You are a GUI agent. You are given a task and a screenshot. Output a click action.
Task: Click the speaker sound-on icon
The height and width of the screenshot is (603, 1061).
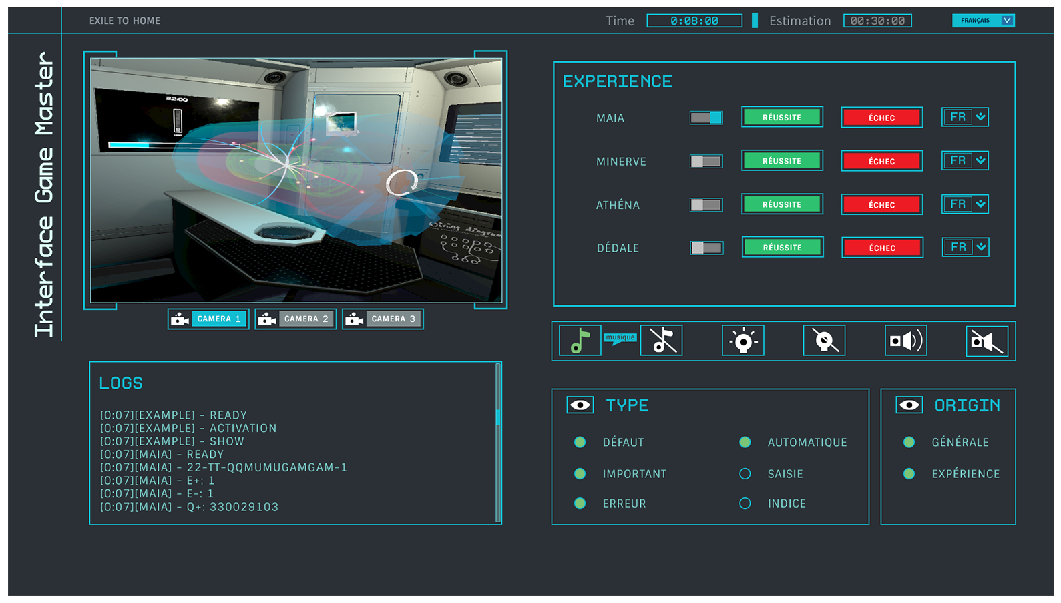point(905,341)
